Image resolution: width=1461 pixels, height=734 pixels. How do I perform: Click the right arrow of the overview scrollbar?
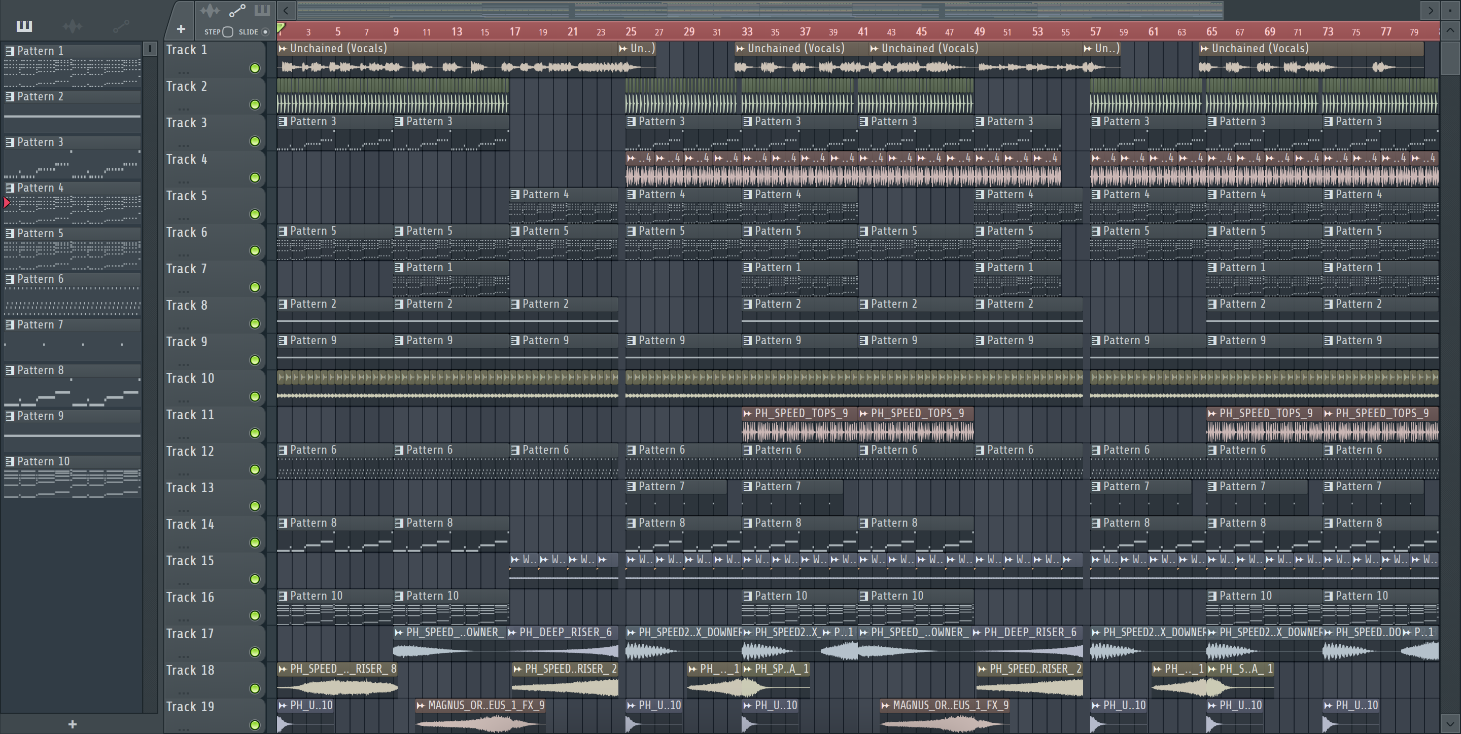click(x=1431, y=10)
